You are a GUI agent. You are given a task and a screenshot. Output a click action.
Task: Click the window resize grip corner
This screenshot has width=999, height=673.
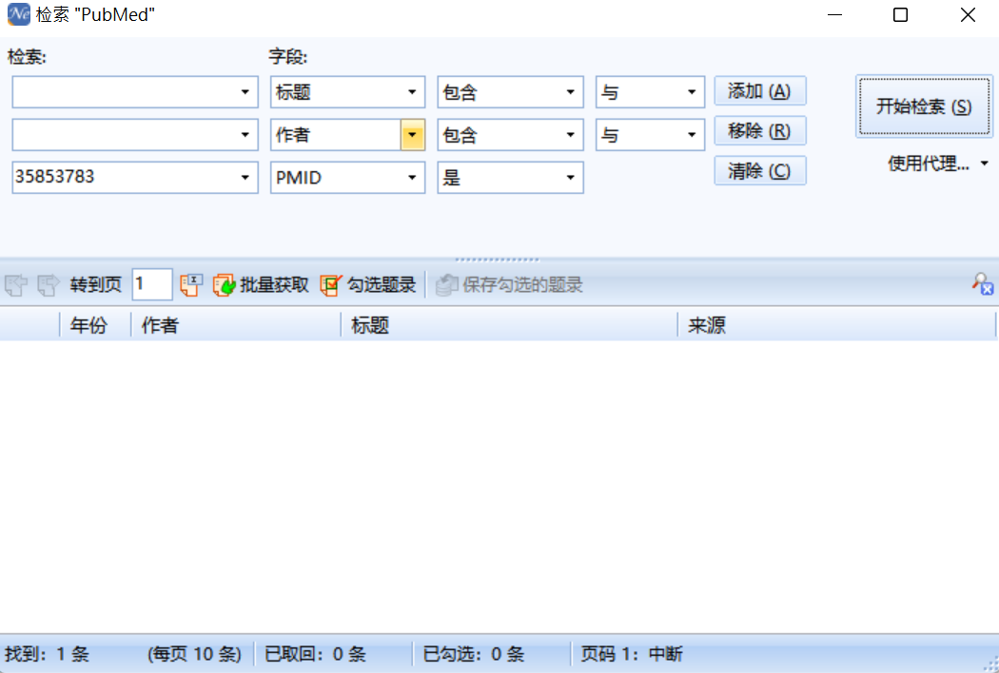tap(991, 665)
